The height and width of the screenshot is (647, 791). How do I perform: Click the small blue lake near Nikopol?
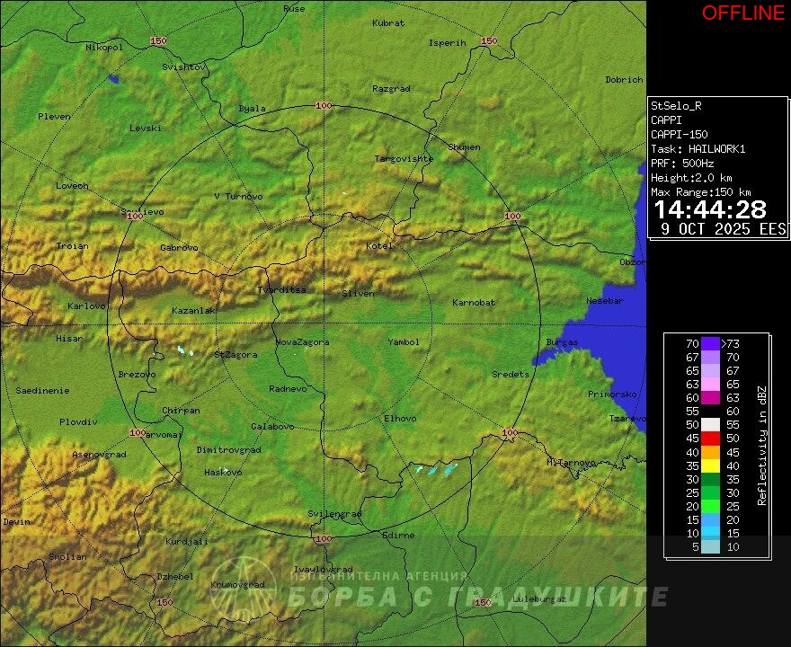tap(113, 79)
